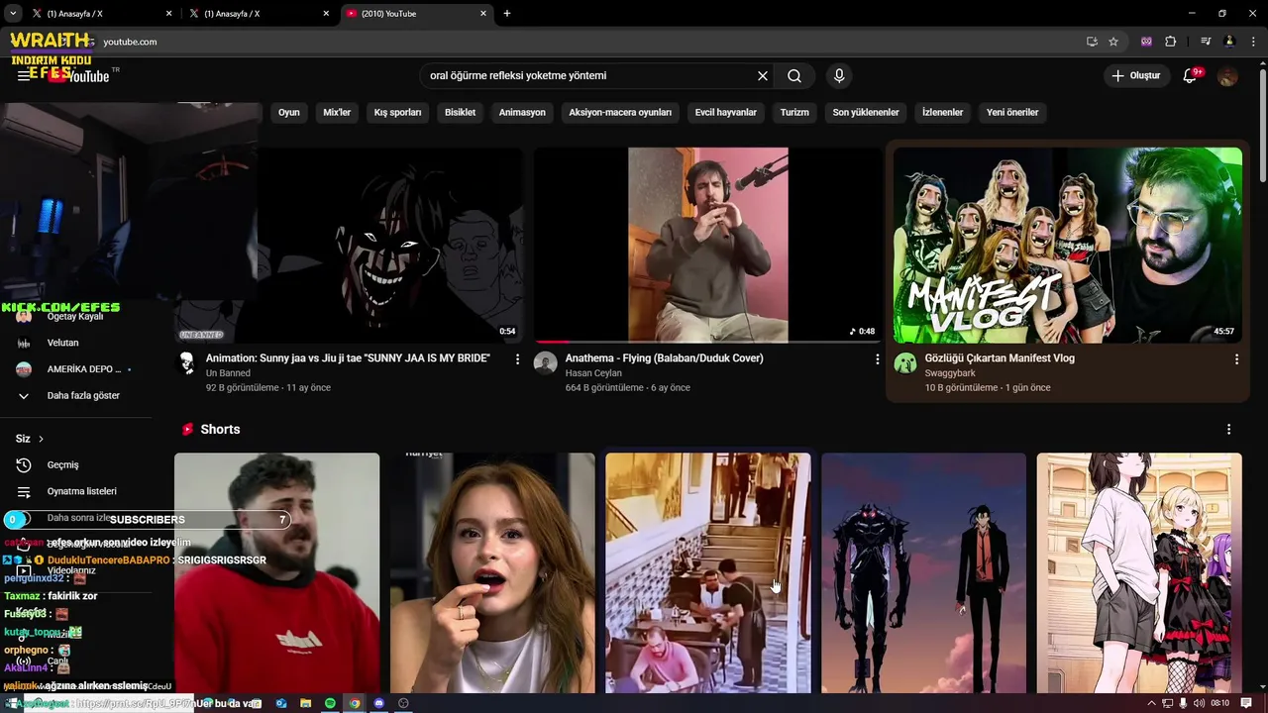Open Spotify from the taskbar
Image resolution: width=1268 pixels, height=713 pixels.
pyautogui.click(x=330, y=703)
